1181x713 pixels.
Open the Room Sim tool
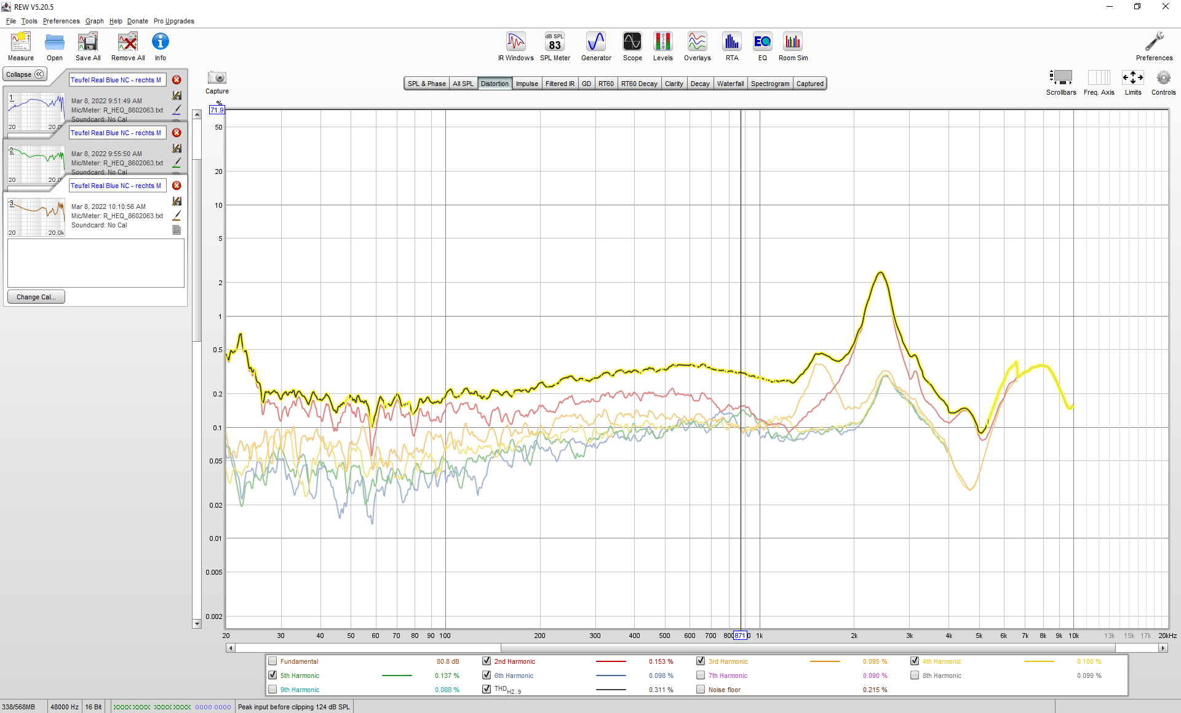(x=793, y=47)
